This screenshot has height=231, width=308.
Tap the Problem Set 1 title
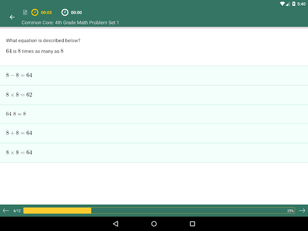click(x=70, y=23)
